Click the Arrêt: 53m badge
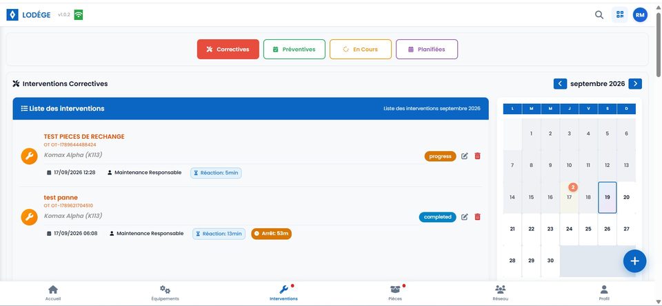The height and width of the screenshot is (306, 662). pos(272,234)
